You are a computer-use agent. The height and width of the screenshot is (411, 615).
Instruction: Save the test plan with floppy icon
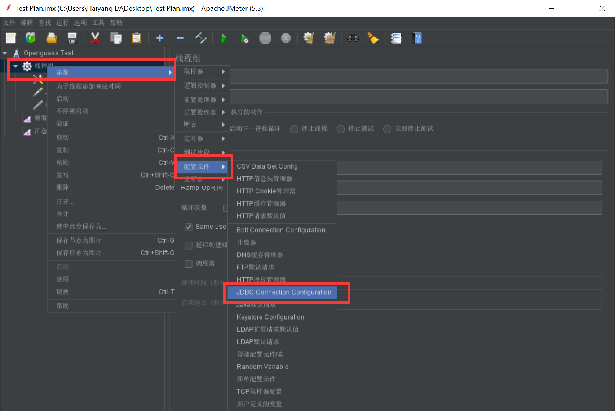[x=72, y=38]
